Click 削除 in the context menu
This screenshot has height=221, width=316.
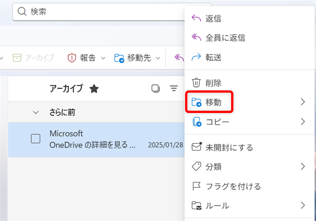[213, 83]
